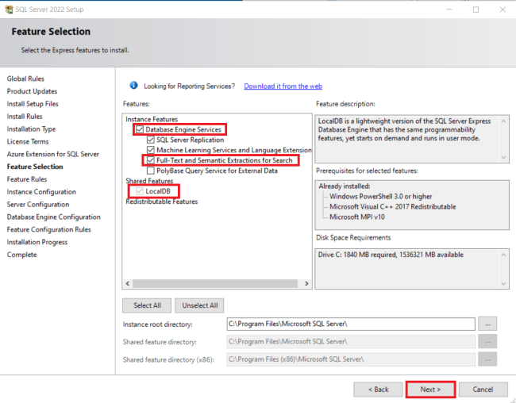Minimize the SQL Server 2022 Setup window
Viewport: 516px width, 403px height.
449,10
